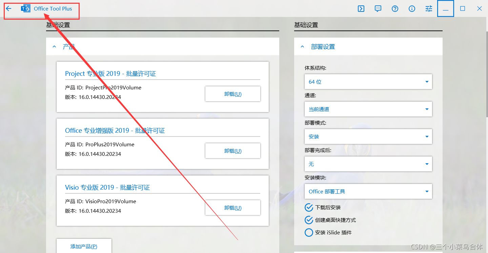This screenshot has width=488, height=253.
Task: Click the product ID ProjectPro2019Volume text
Action: [x=113, y=87]
